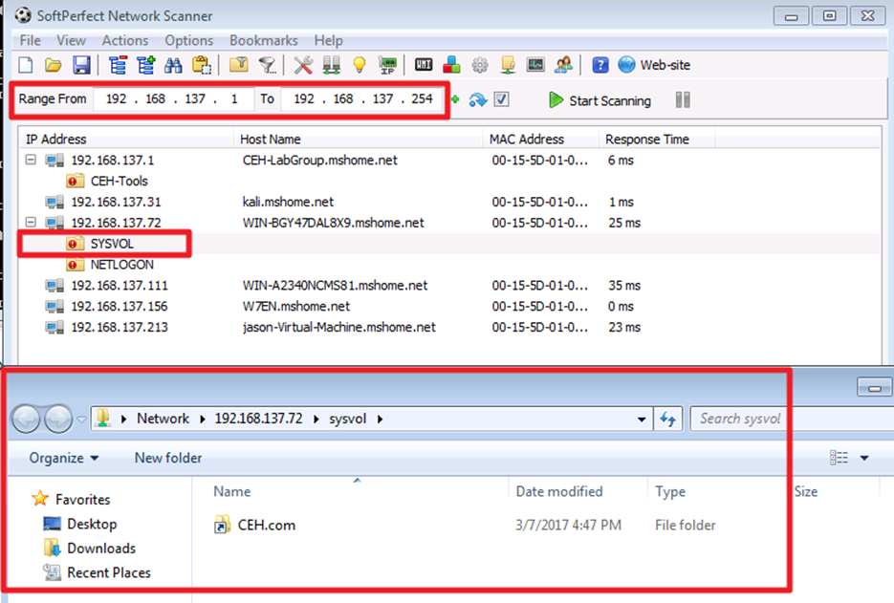Click the funnel filter options icon
Screen dimensions: 894x603
click(267, 65)
